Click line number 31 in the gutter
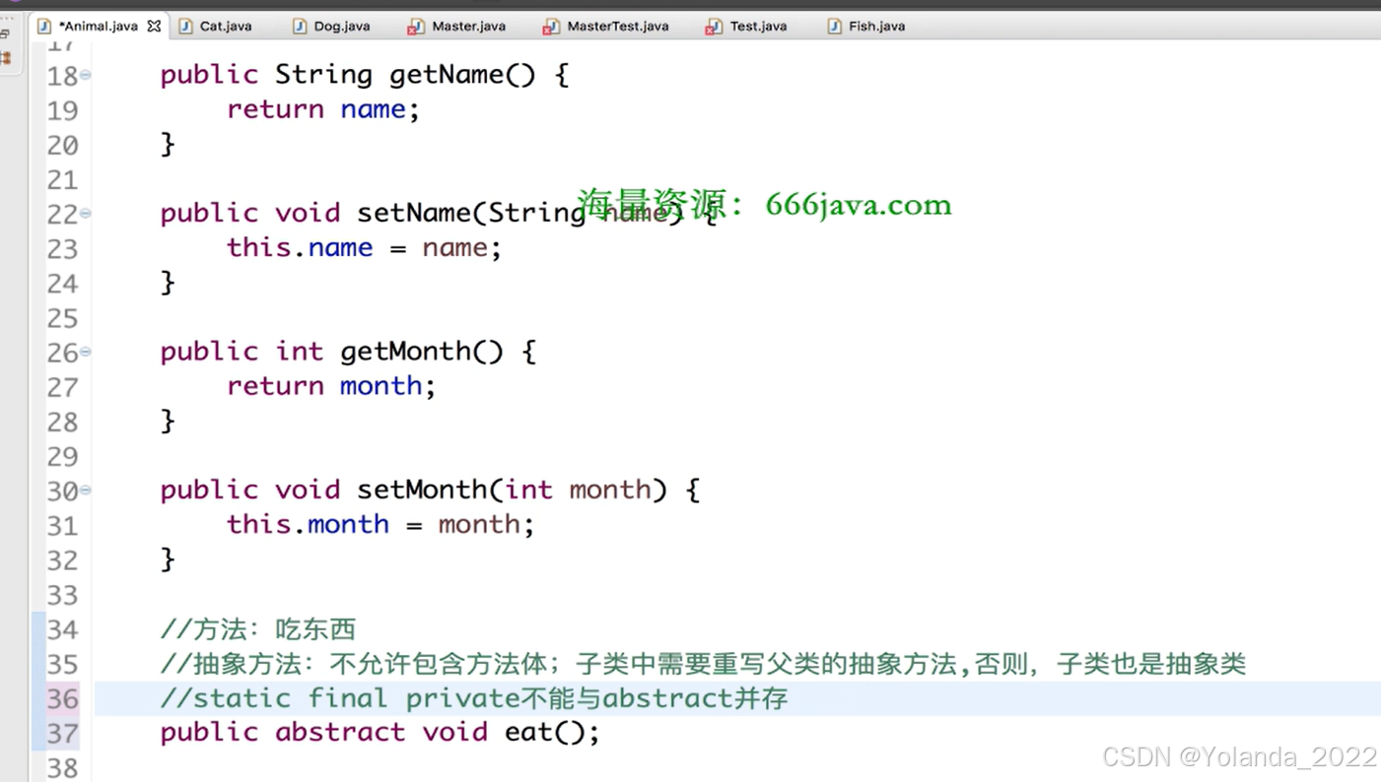This screenshot has width=1381, height=782. [x=62, y=525]
